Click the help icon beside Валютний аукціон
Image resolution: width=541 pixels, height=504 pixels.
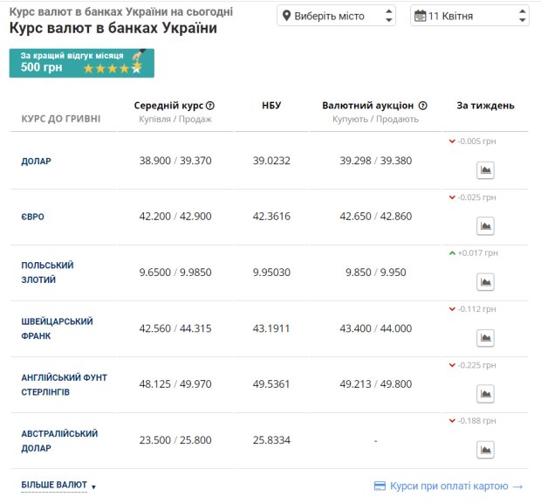click(x=422, y=106)
